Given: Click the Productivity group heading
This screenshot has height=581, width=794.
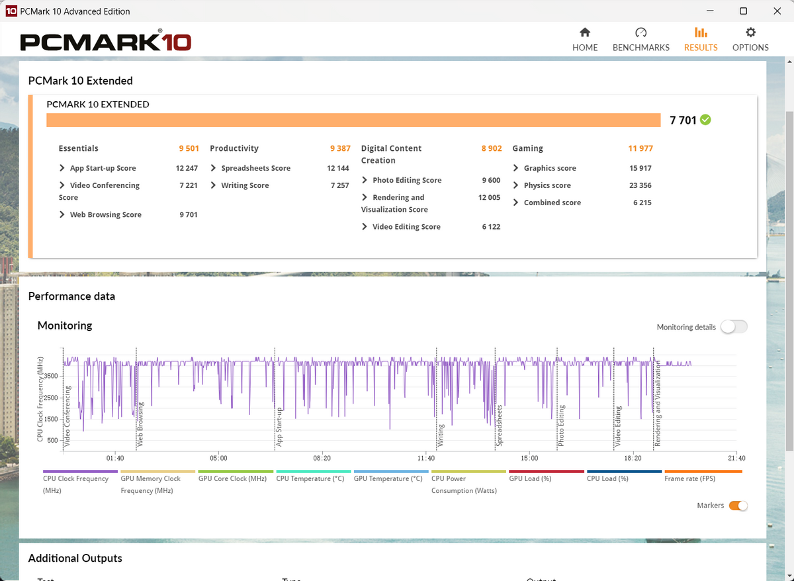Looking at the screenshot, I should pyautogui.click(x=234, y=148).
